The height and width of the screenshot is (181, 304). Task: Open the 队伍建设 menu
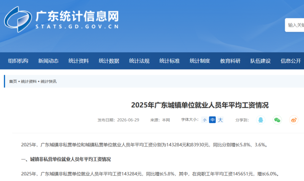[x=260, y=61]
